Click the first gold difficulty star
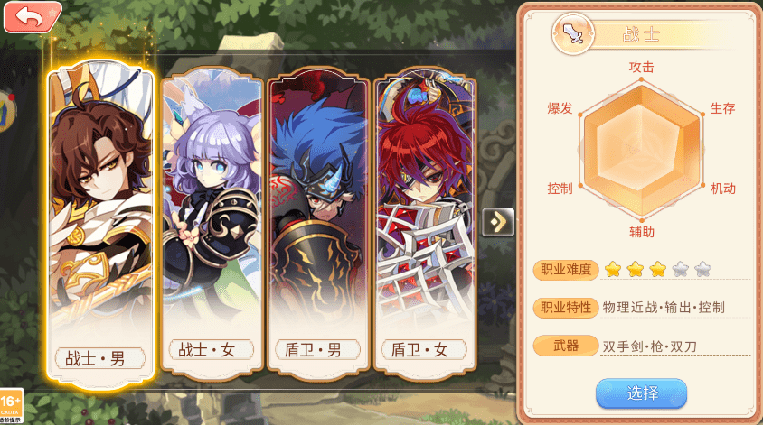Screen dimensions: 763x425 click(613, 269)
